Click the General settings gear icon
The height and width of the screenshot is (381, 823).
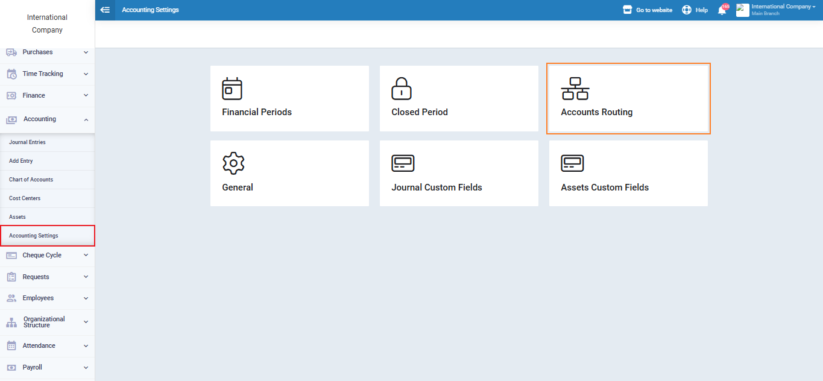click(233, 163)
